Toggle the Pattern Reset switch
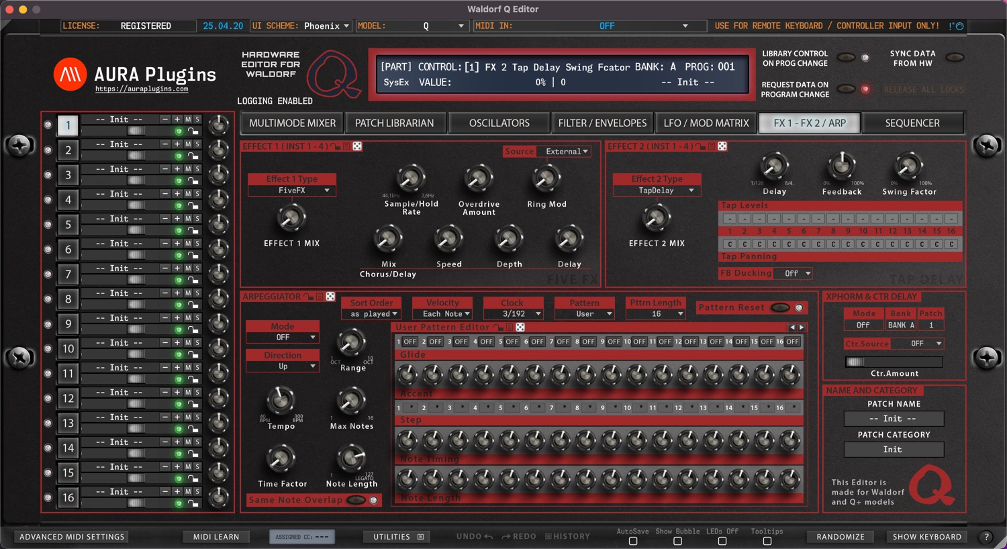 [780, 307]
